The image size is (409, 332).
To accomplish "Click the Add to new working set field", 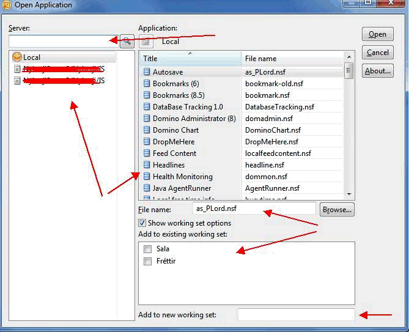I will coord(296,315).
